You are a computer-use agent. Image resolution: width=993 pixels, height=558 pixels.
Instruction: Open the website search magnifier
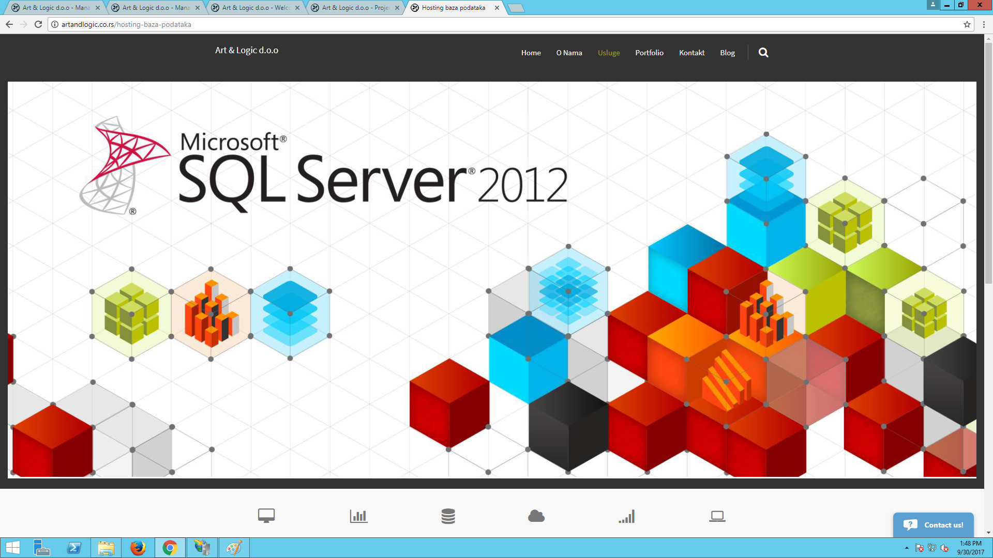[763, 53]
